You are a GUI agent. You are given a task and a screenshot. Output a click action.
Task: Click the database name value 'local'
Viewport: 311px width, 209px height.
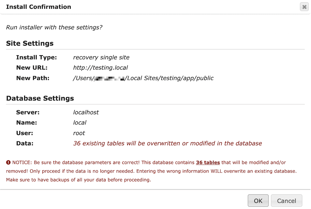click(x=80, y=123)
